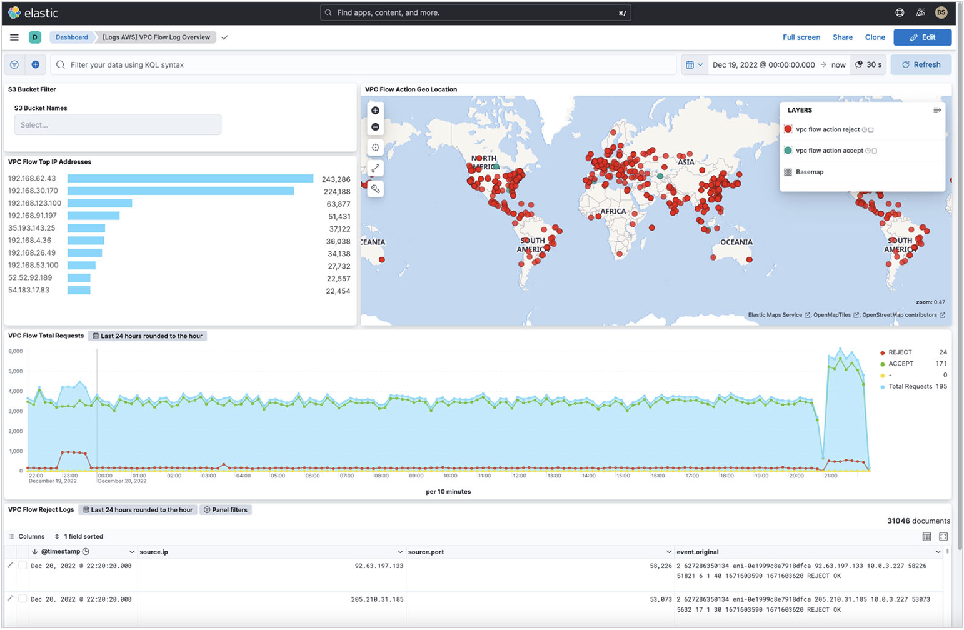
Task: Open the hamburger navigation menu
Action: coord(14,37)
